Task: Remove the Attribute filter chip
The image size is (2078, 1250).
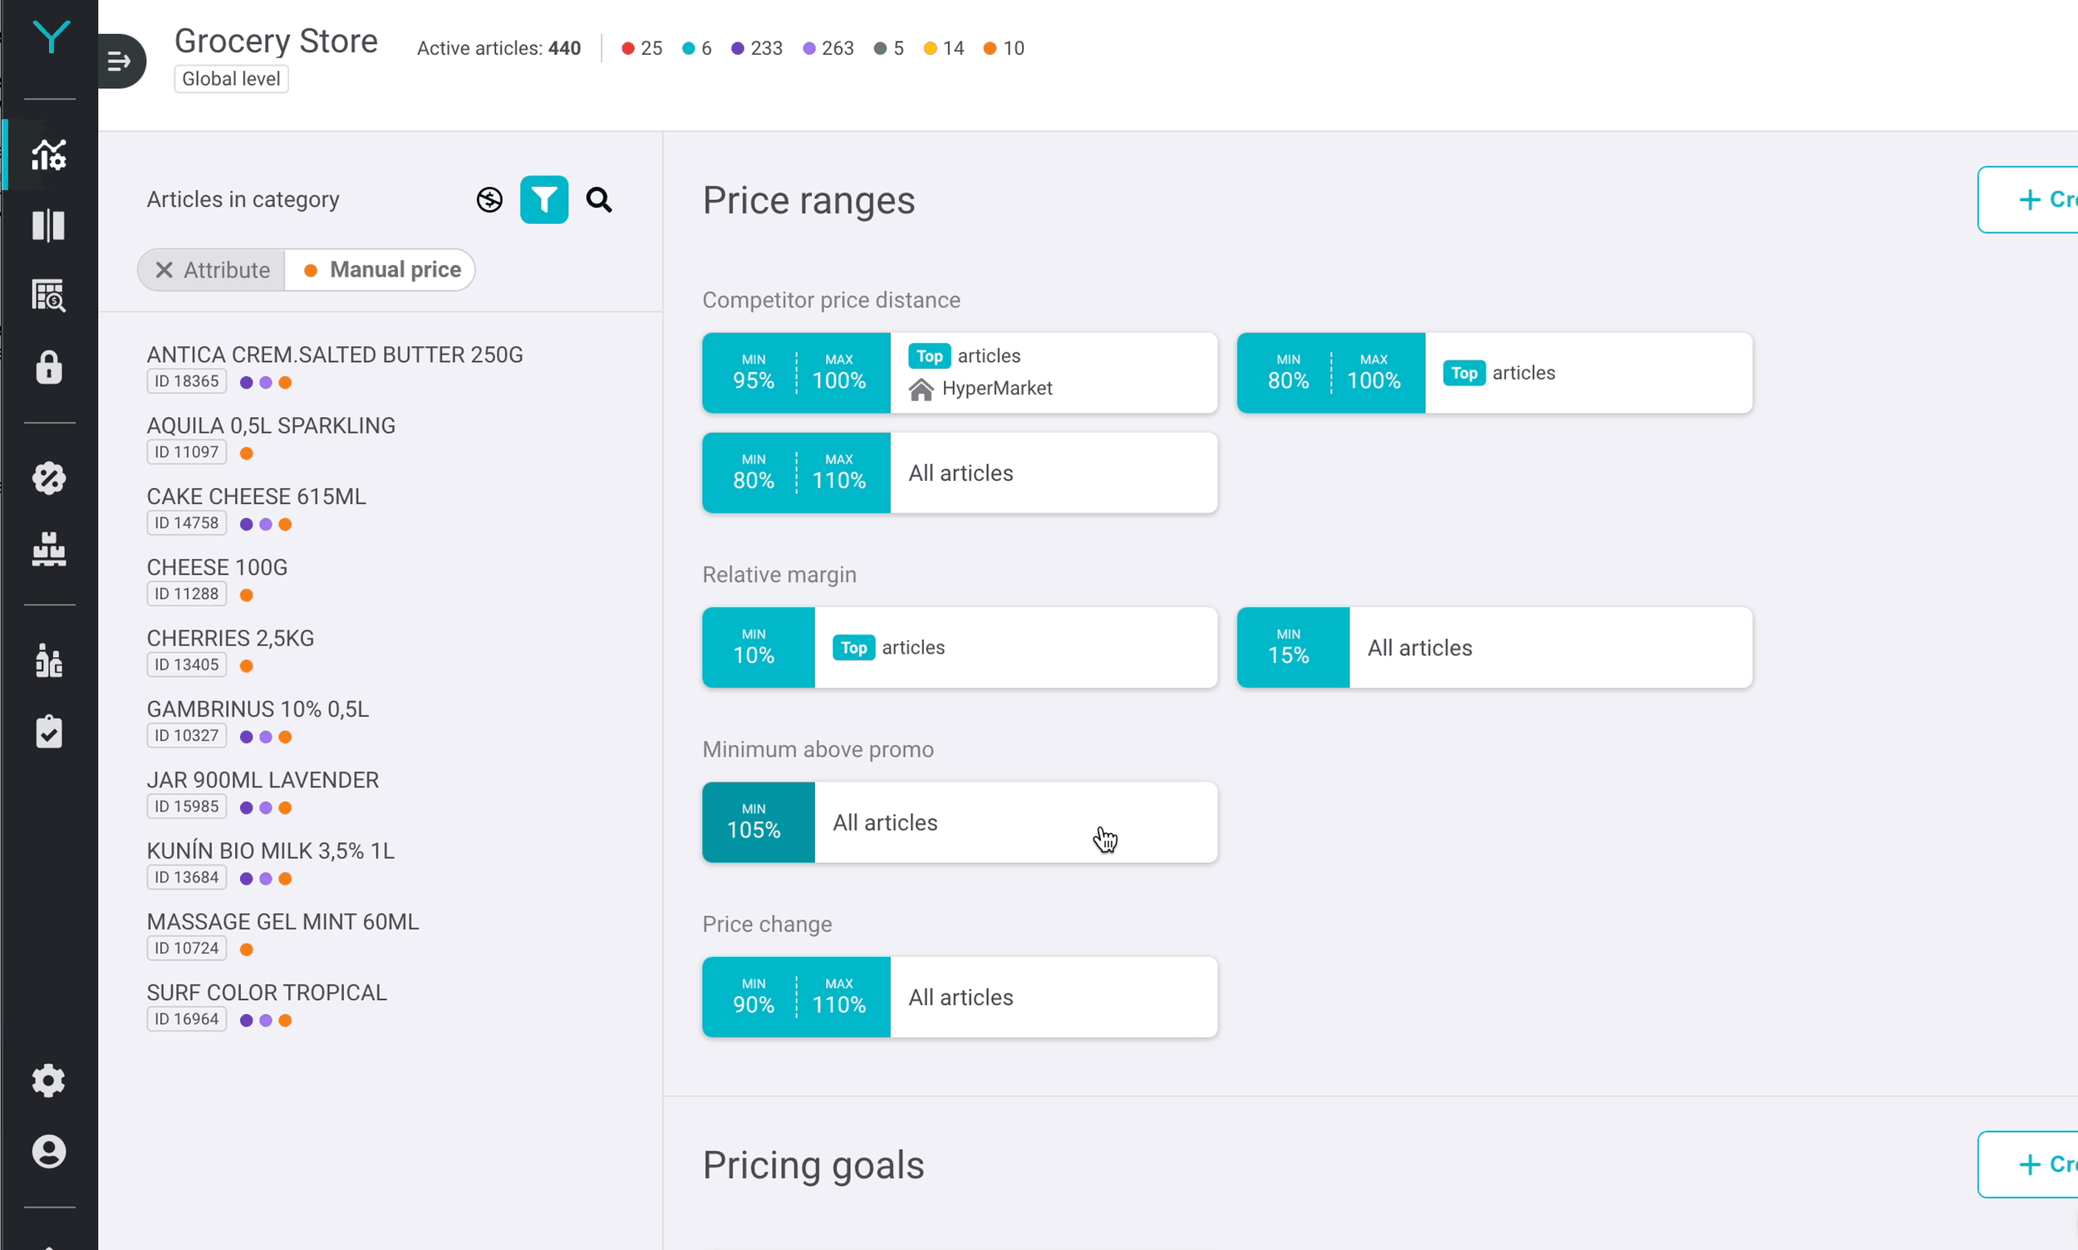Action: [x=165, y=270]
